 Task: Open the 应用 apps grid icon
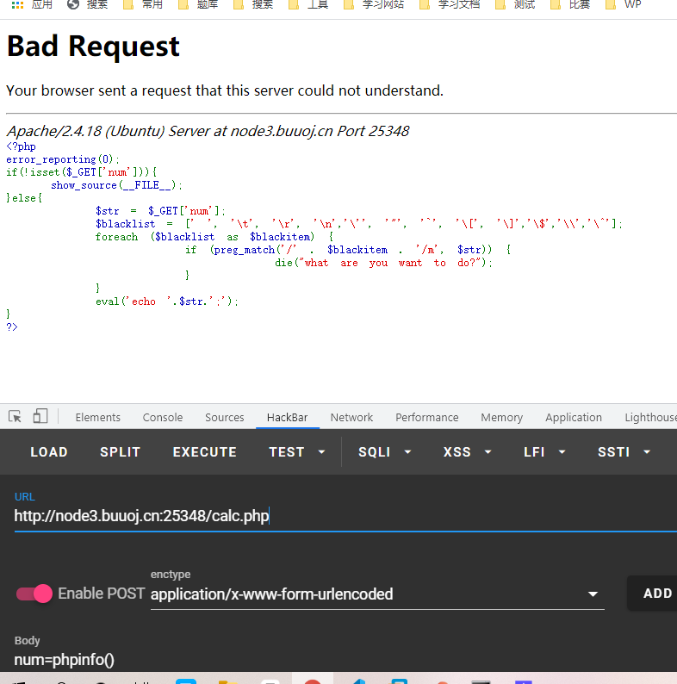point(17,4)
